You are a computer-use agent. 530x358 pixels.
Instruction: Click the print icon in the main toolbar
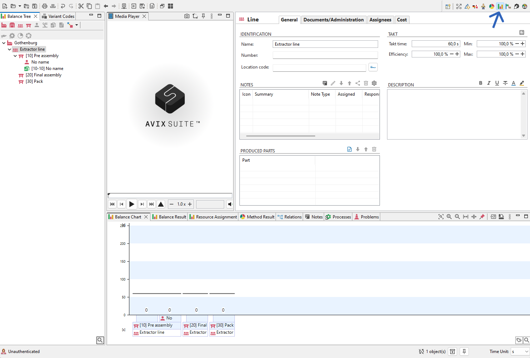pos(44,6)
